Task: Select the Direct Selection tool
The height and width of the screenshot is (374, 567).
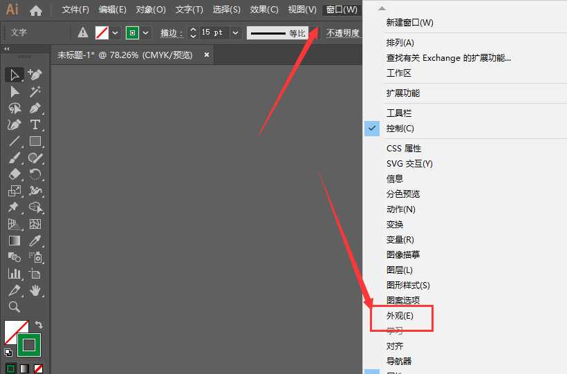Action: coord(15,91)
